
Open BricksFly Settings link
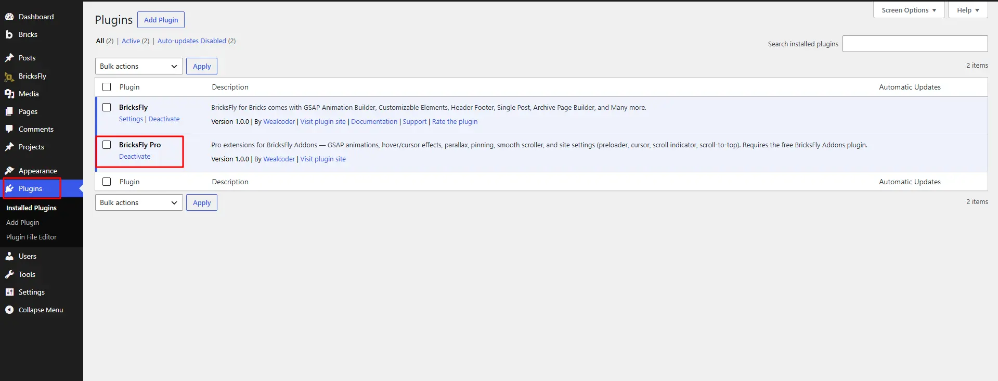tap(131, 119)
